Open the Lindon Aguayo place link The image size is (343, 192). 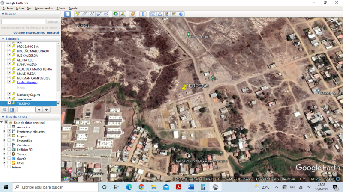point(27,82)
